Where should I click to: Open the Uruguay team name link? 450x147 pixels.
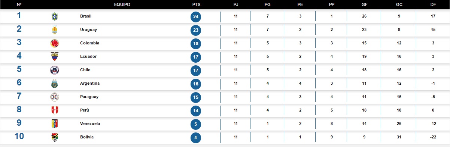tap(89, 30)
